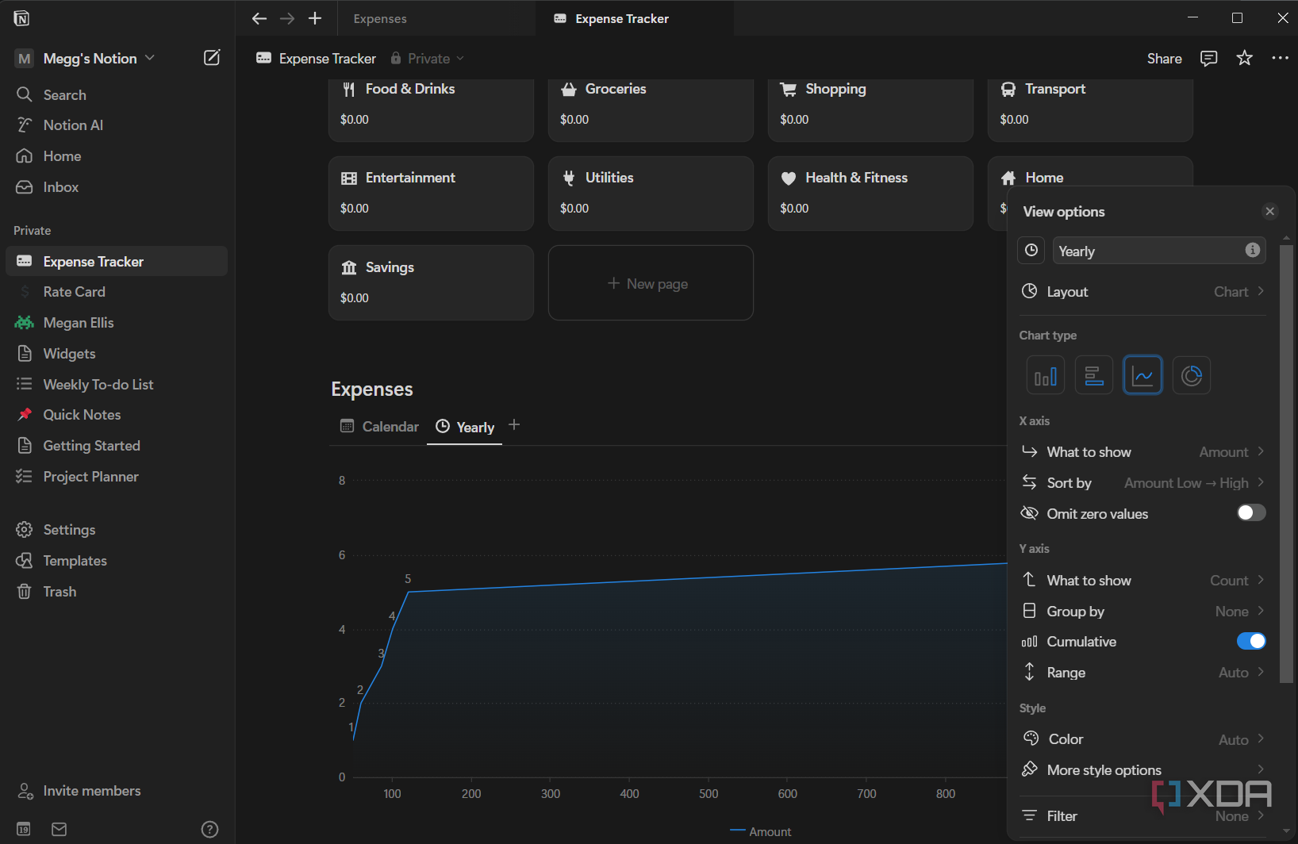
Task: Open a new tab with plus icon
Action: [x=315, y=18]
